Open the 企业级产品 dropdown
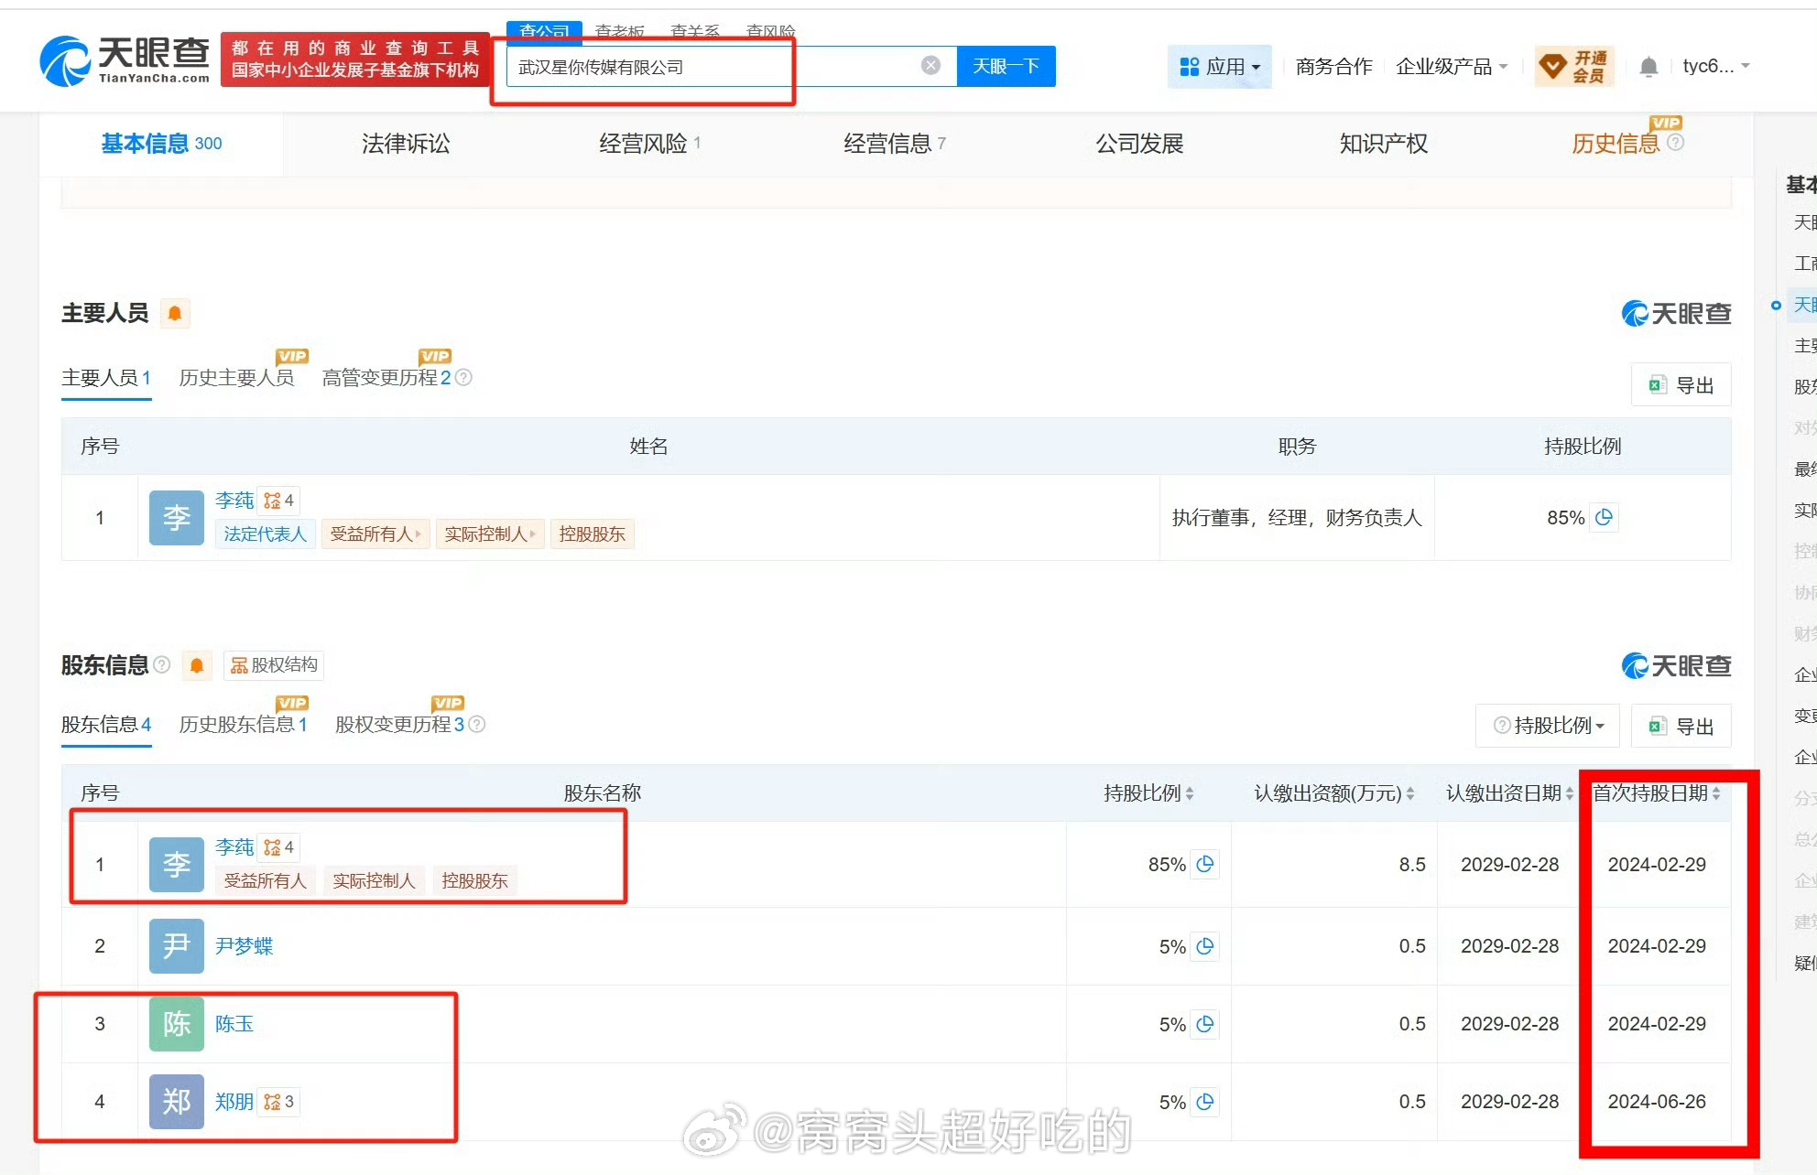The width and height of the screenshot is (1817, 1175). 1451,67
